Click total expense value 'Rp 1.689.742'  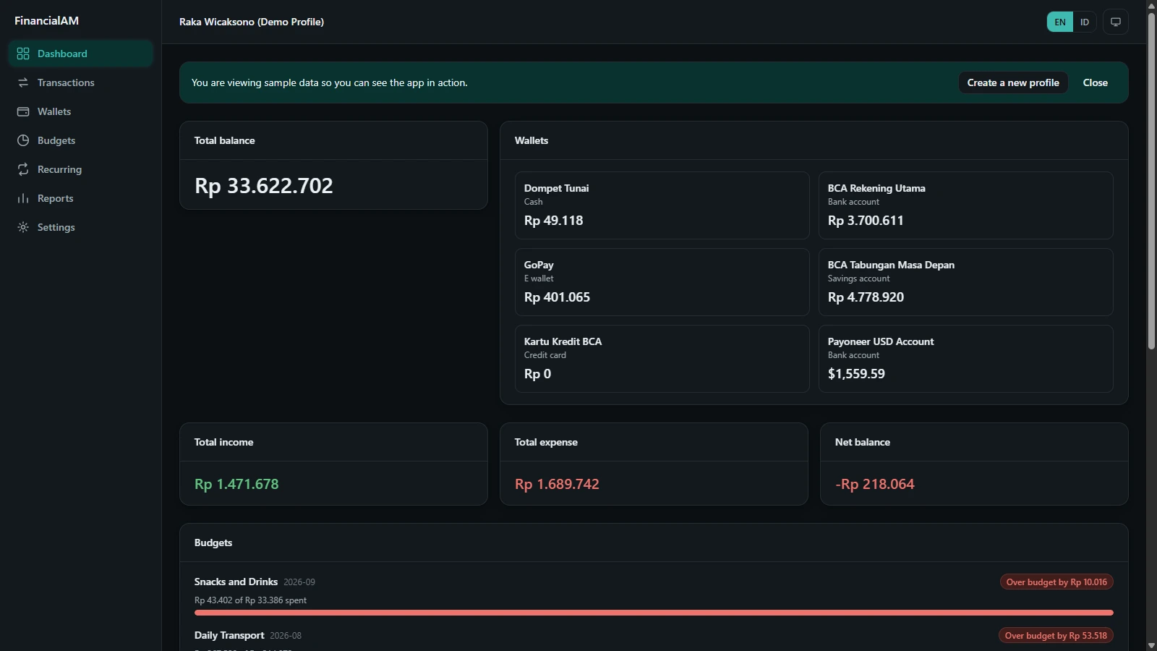(x=557, y=484)
